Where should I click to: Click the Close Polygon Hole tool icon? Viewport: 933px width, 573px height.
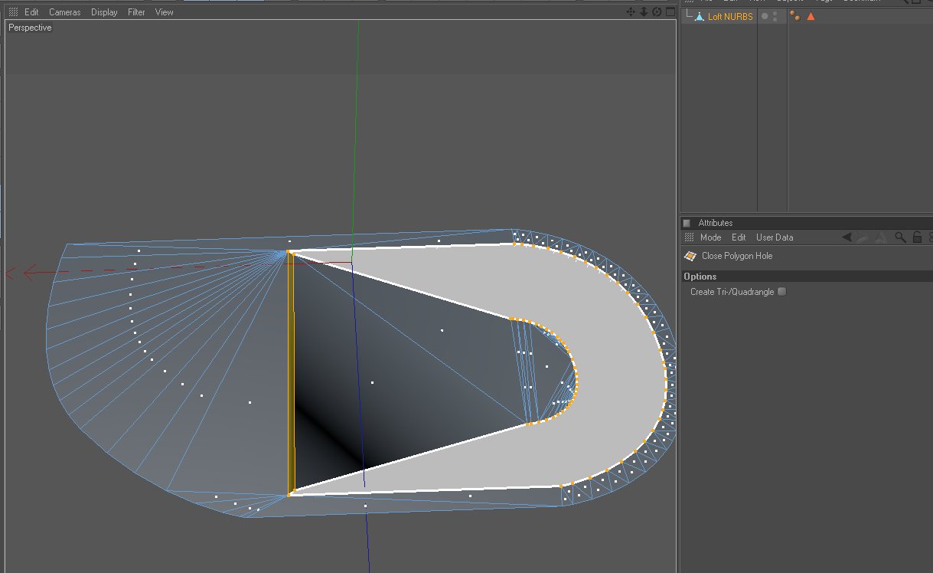(x=690, y=256)
